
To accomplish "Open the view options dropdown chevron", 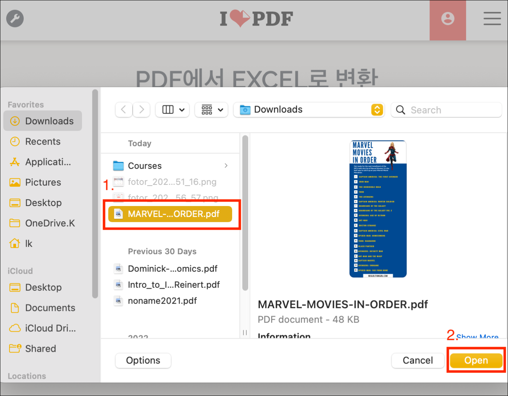I will [182, 110].
